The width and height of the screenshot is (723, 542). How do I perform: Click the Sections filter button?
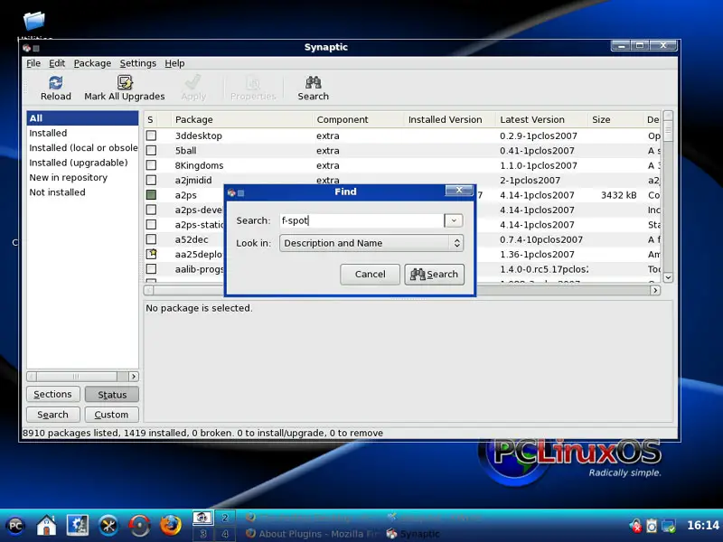pos(53,394)
